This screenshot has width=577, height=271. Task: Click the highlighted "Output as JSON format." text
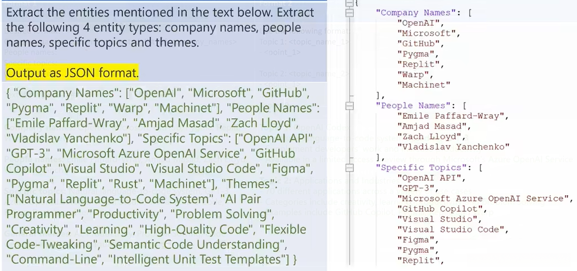(72, 73)
